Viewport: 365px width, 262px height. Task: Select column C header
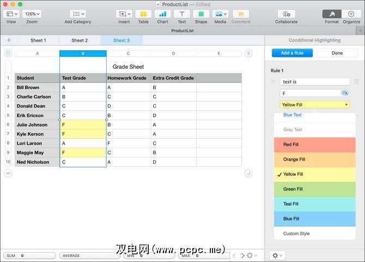pos(128,53)
